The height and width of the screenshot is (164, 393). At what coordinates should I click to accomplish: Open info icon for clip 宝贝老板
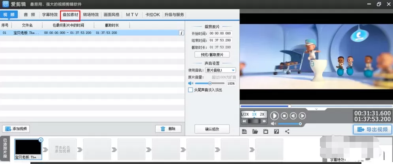pyautogui.click(x=181, y=33)
